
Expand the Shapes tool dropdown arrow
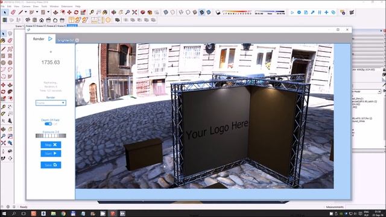48,12
